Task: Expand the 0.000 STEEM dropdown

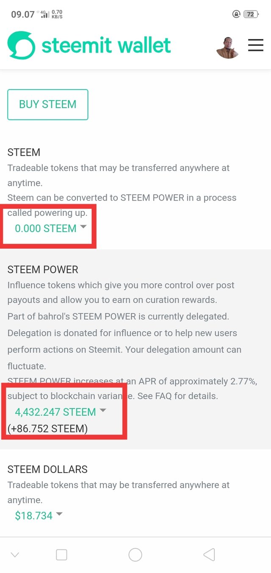Action: point(50,228)
